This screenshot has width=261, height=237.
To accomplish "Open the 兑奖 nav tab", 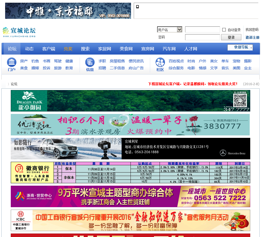I will click(x=68, y=49).
